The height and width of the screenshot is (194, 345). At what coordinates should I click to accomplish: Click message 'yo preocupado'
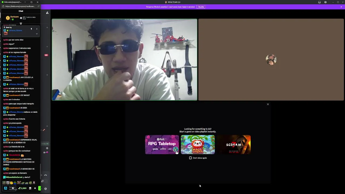(15, 123)
